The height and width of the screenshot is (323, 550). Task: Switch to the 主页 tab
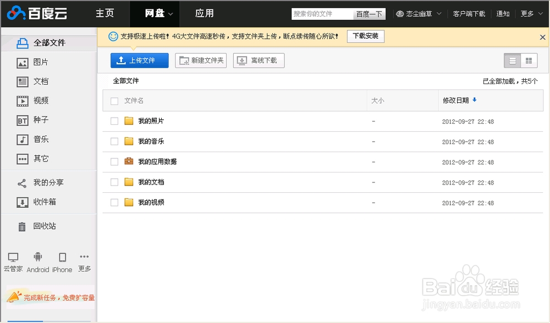(x=105, y=14)
